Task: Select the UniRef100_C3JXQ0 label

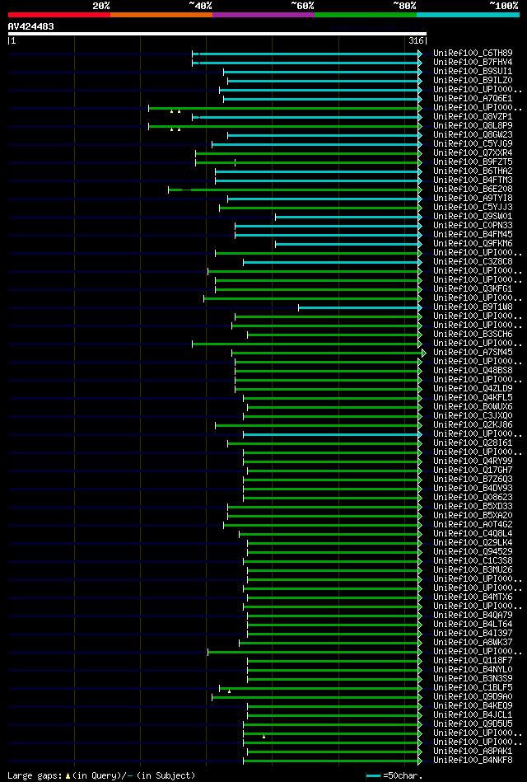Action: tap(473, 416)
